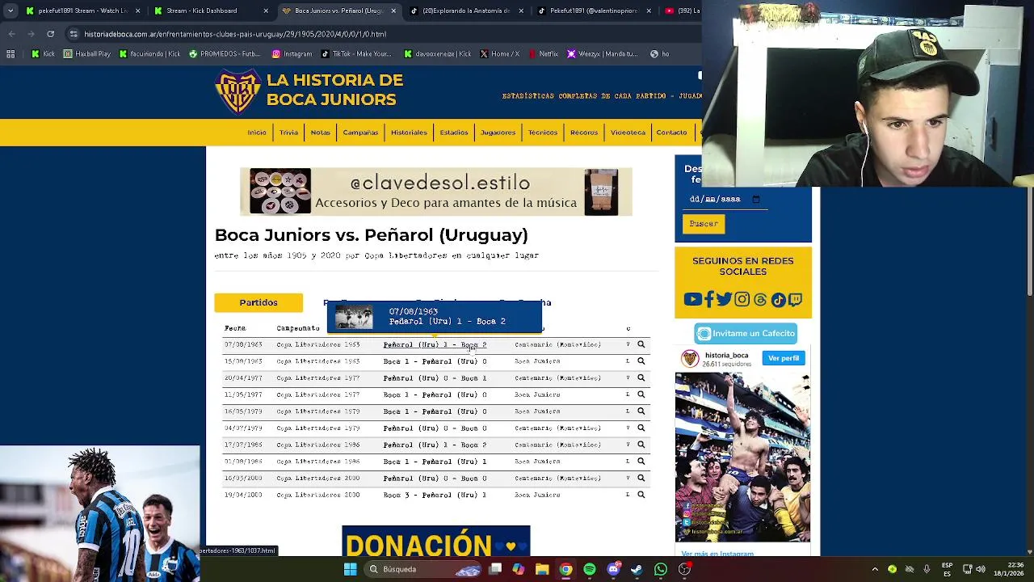Open magnifier for 19/04/2000 match row
This screenshot has height=582, width=1034.
coord(641,495)
